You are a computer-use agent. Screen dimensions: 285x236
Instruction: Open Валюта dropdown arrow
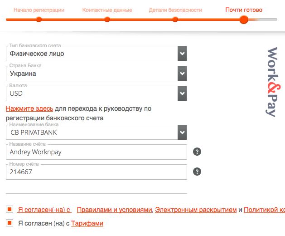(x=182, y=93)
